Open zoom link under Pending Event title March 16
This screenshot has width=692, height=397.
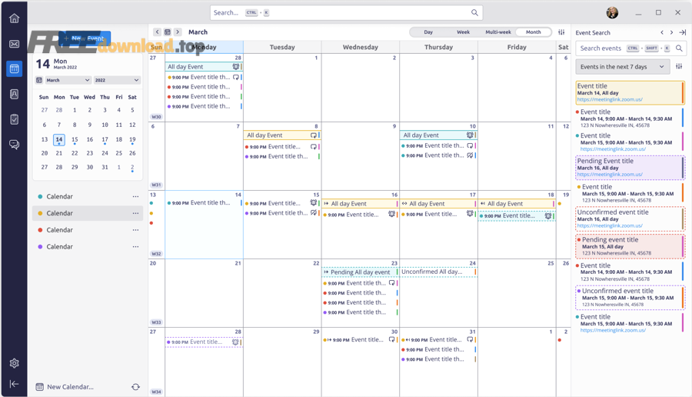(x=610, y=175)
